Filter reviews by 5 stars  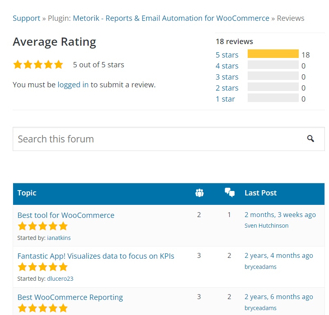click(x=227, y=55)
